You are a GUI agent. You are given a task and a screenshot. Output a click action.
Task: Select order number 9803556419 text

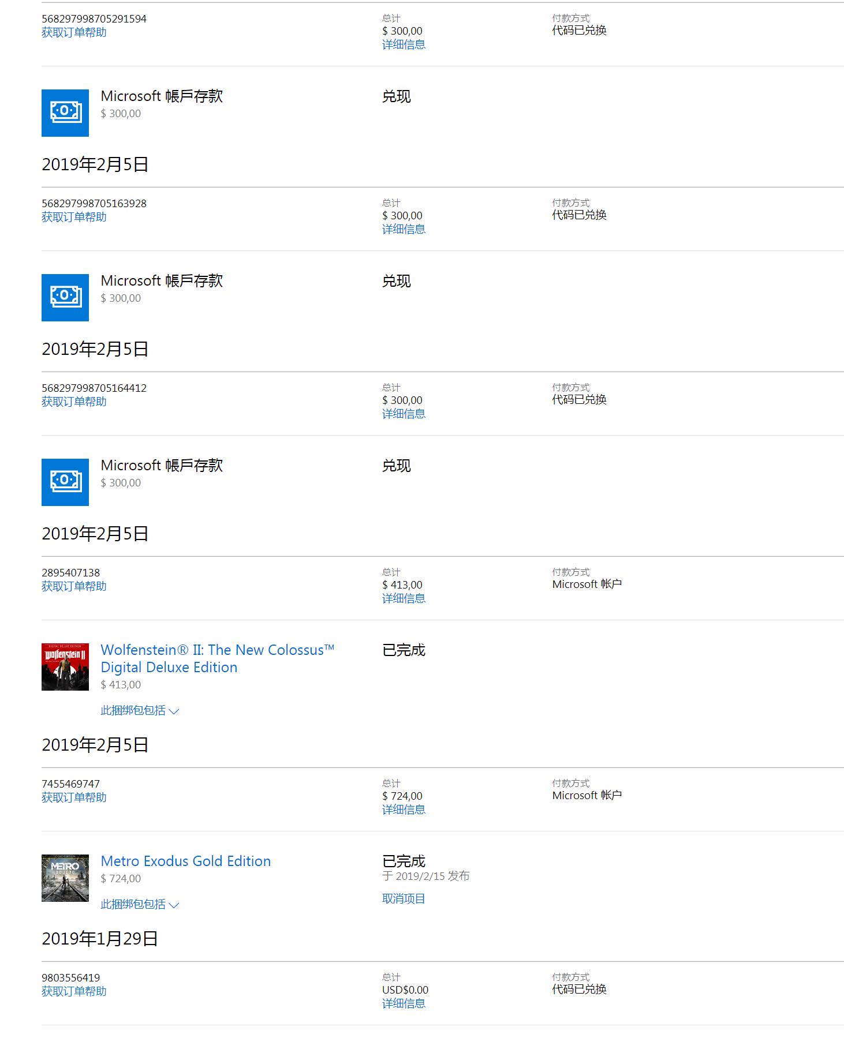pyautogui.click(x=70, y=977)
